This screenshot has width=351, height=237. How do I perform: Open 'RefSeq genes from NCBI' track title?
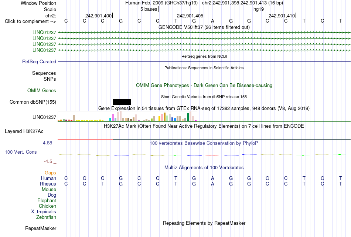click(204, 56)
